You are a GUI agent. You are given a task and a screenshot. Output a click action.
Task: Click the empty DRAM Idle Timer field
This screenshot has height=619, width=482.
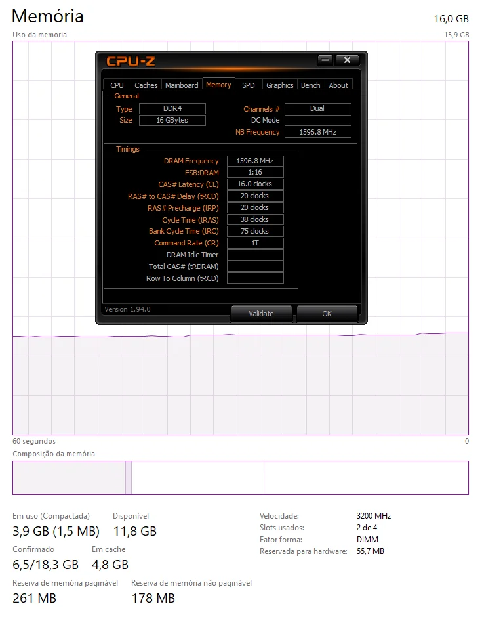tap(255, 255)
